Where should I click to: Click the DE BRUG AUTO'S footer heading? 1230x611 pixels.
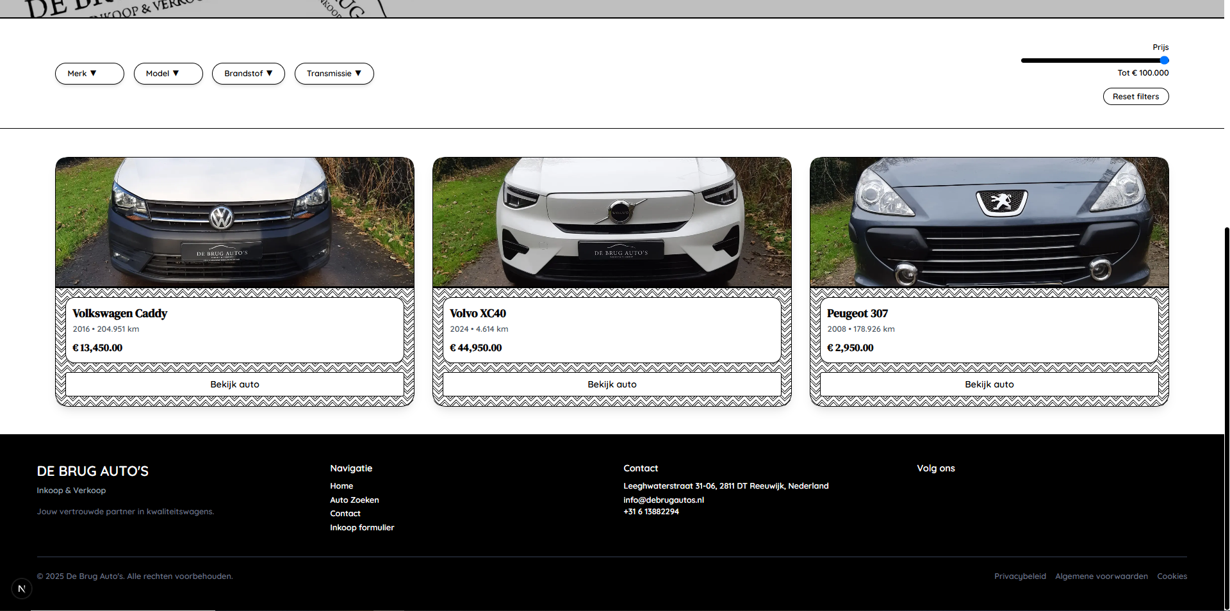(x=93, y=471)
